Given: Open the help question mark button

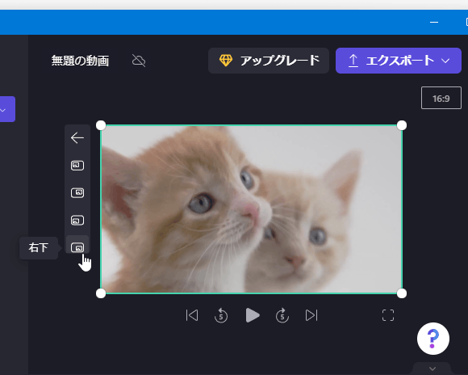Looking at the screenshot, I should coord(433,339).
